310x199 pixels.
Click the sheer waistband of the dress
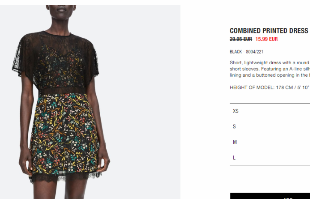62,91
